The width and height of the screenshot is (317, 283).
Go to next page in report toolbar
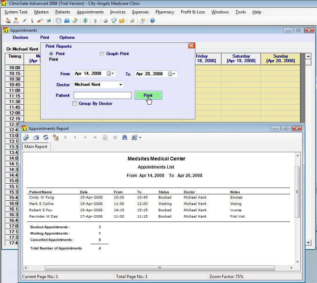click(85, 137)
